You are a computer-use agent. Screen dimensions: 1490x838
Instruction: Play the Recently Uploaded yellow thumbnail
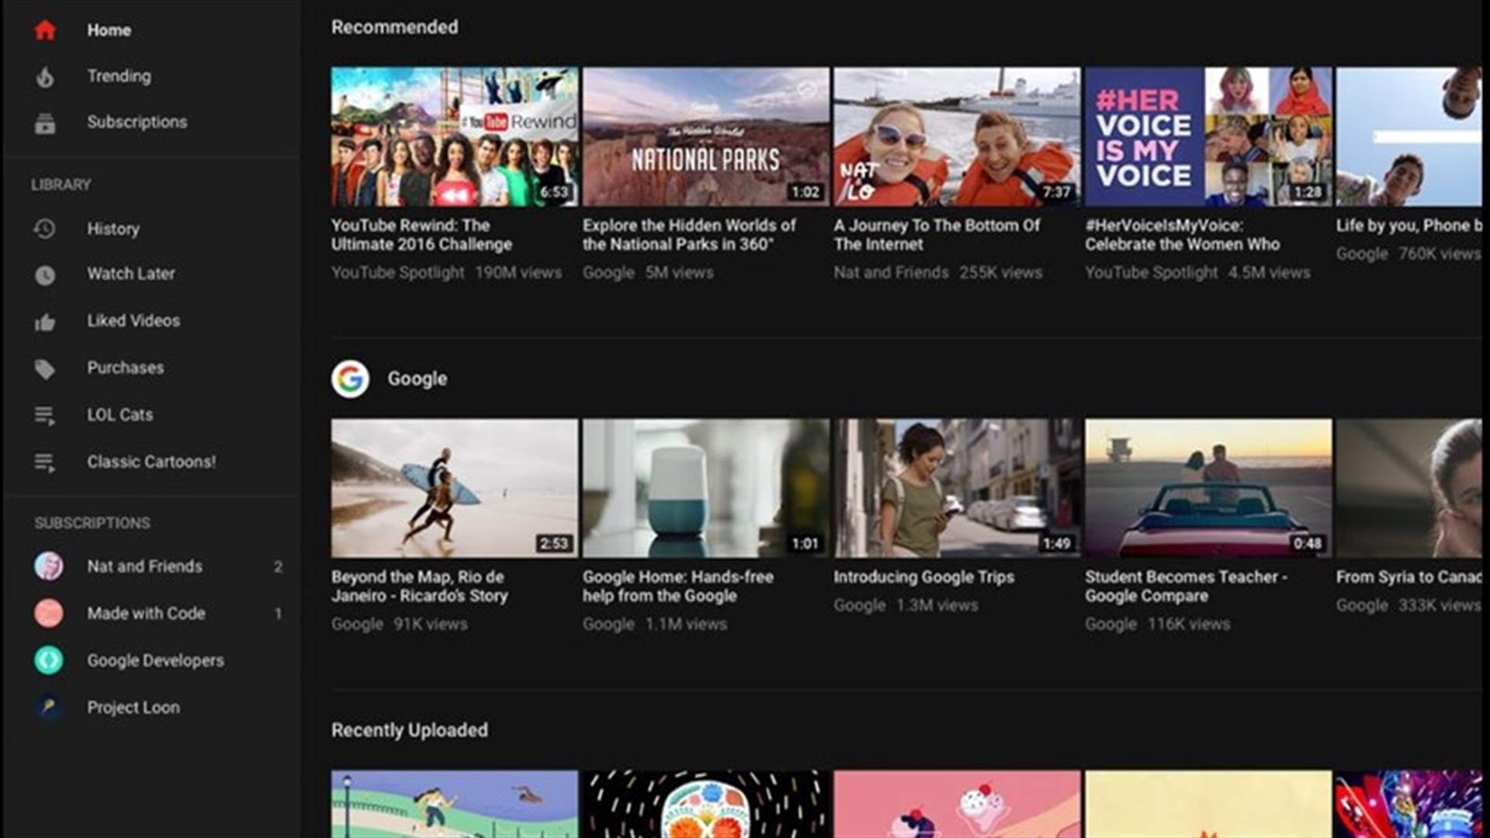pyautogui.click(x=1208, y=804)
